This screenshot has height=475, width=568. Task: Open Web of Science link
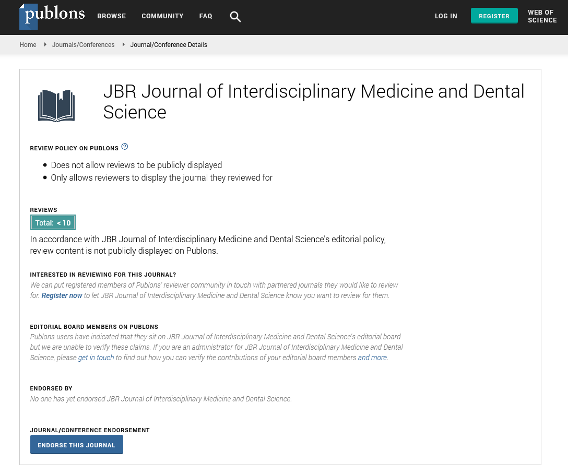click(542, 16)
